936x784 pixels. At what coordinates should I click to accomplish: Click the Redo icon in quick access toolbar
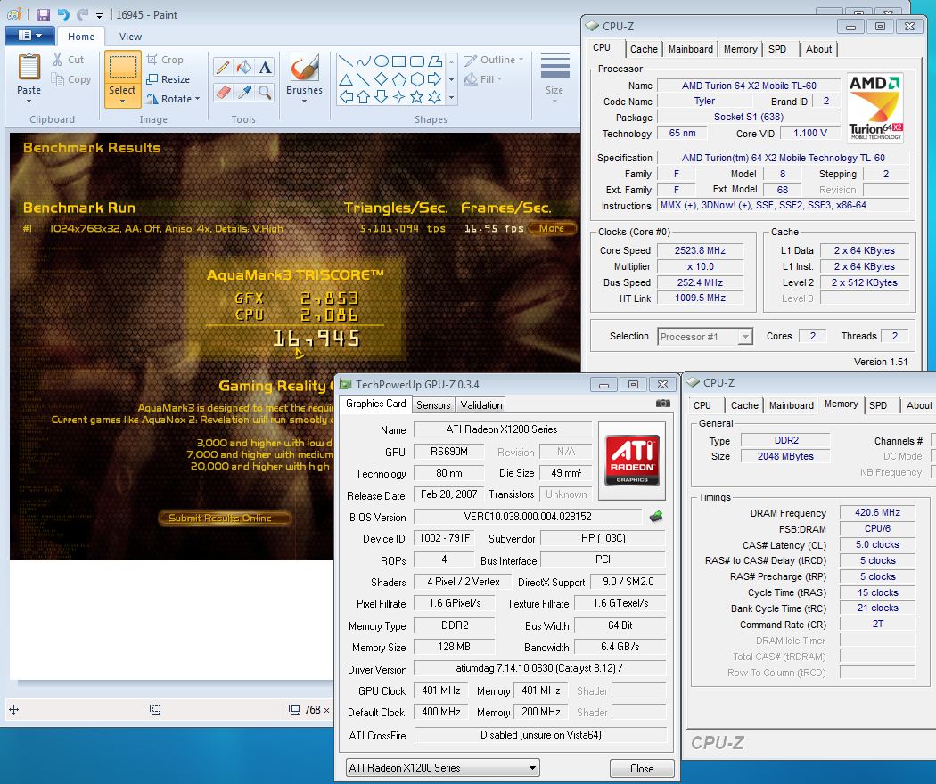click(82, 15)
